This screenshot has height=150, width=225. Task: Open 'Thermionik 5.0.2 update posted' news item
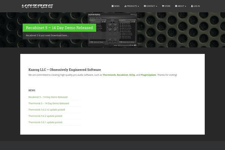coord(45,116)
